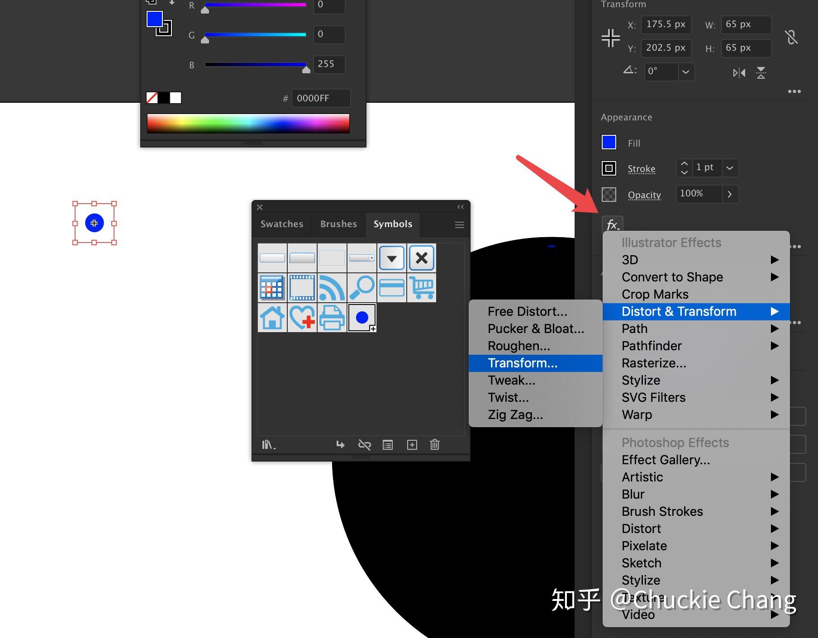Select the dropdown arrow symbol
The height and width of the screenshot is (638, 818).
point(392,258)
